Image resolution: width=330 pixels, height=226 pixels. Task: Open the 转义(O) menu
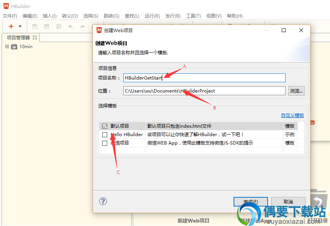coord(70,16)
